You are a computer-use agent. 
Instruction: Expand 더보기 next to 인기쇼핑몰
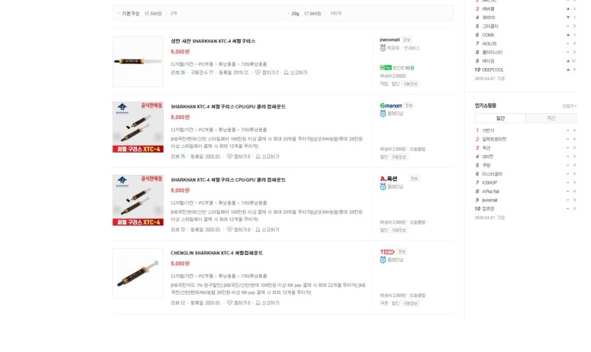click(569, 106)
